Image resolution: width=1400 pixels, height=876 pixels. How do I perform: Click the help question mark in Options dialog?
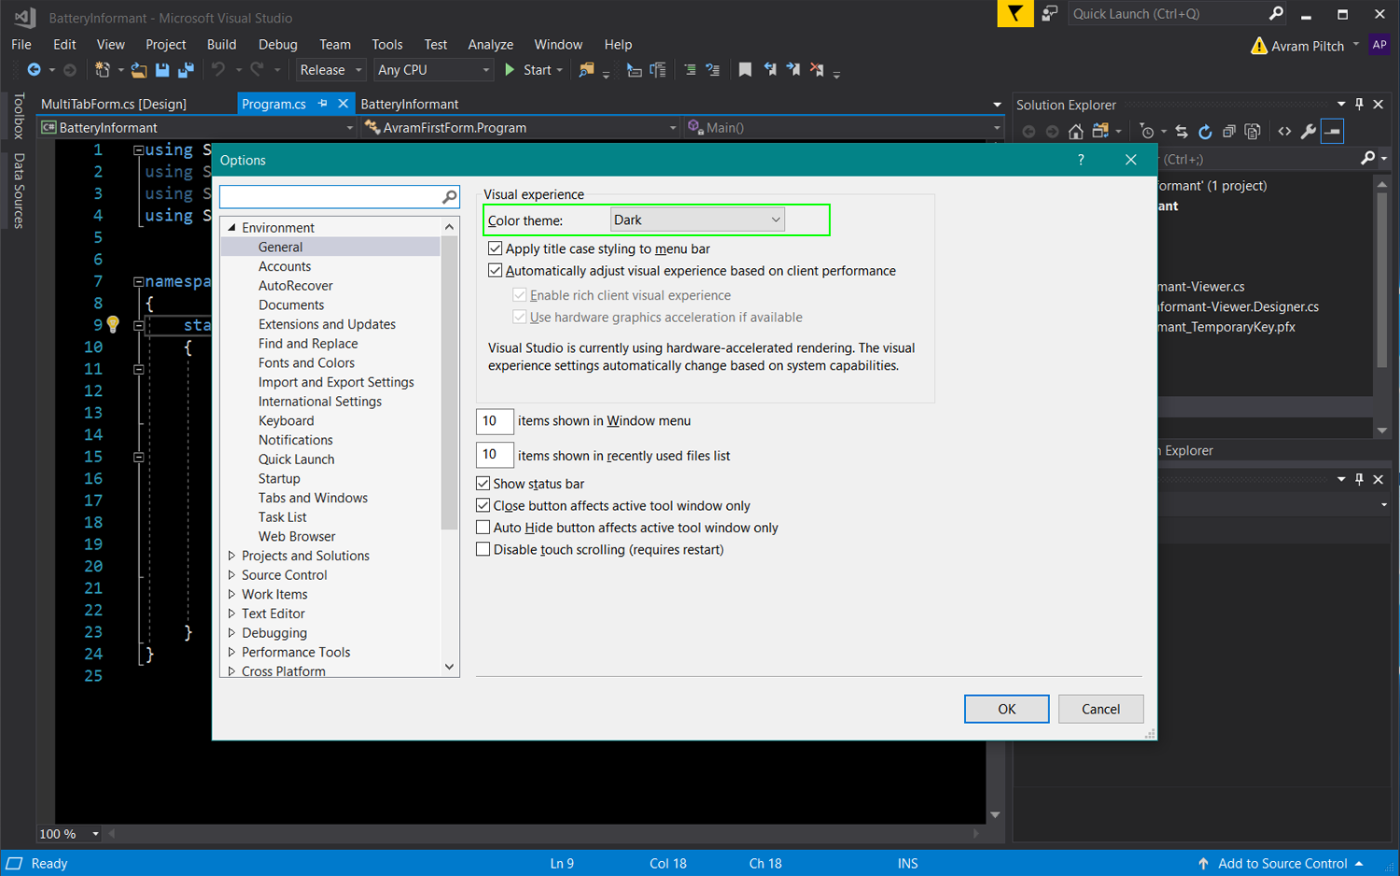(x=1081, y=160)
